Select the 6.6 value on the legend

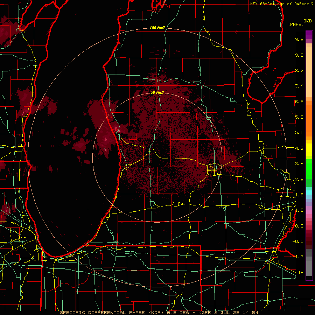click(299, 101)
